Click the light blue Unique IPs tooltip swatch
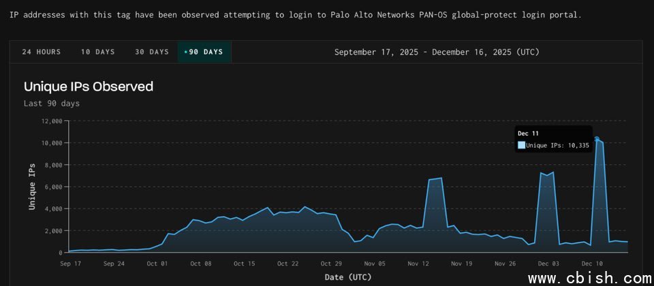 [x=521, y=145]
